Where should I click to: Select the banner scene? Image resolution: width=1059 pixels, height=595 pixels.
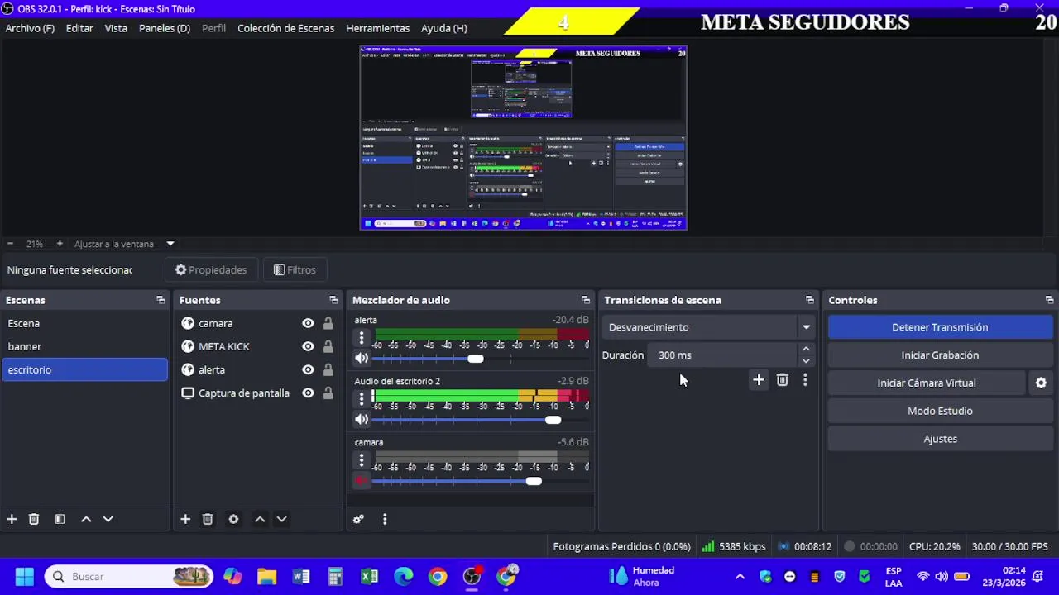84,346
